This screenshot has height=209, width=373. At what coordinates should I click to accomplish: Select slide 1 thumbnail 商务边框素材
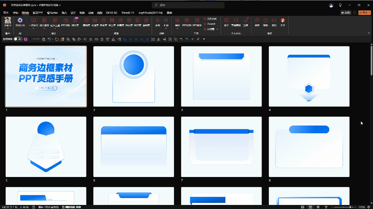(46, 77)
